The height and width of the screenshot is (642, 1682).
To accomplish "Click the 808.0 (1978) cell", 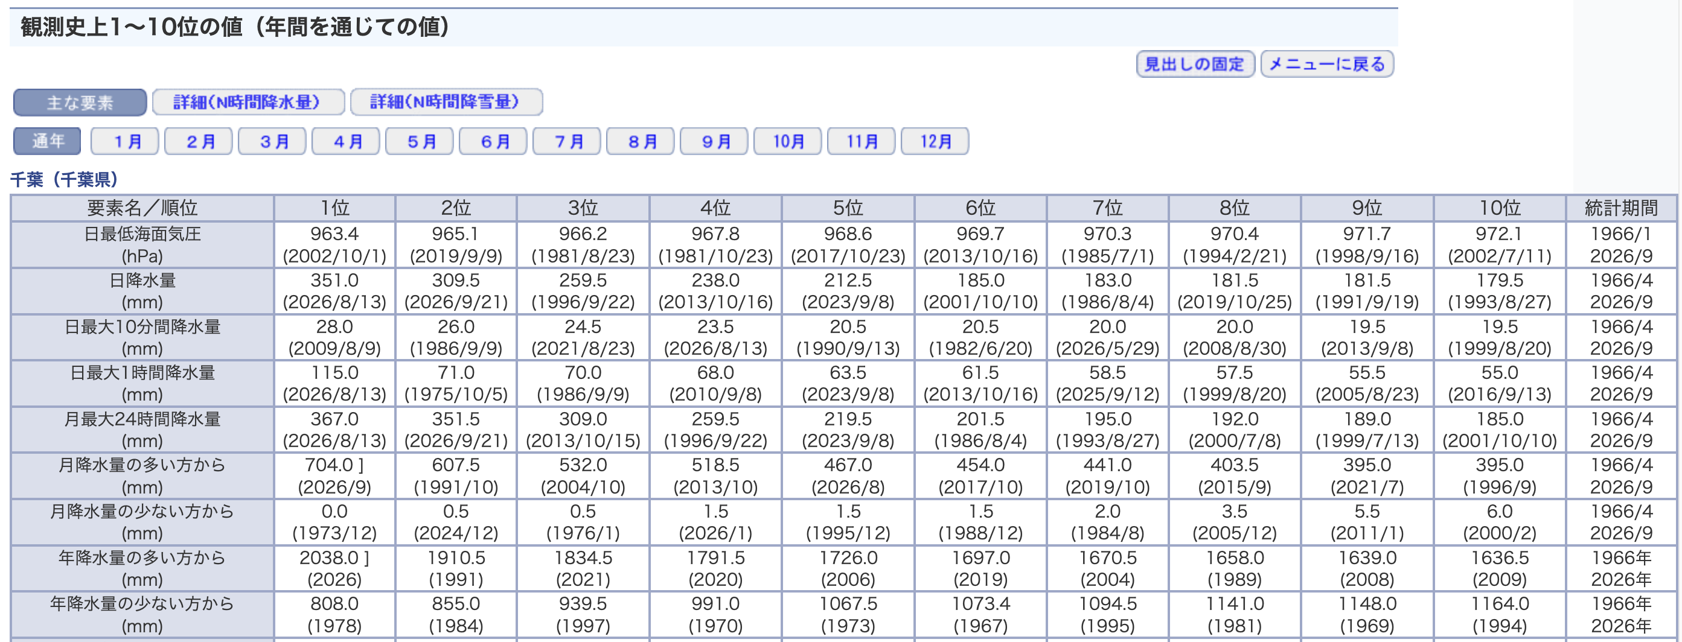I will click(334, 615).
